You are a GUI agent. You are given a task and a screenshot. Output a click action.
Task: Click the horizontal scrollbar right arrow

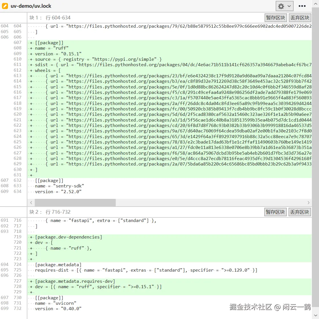pos(308,203)
